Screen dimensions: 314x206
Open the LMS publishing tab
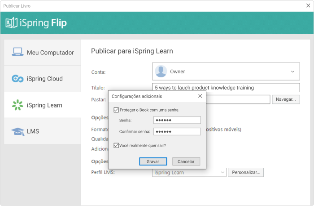coord(43,131)
